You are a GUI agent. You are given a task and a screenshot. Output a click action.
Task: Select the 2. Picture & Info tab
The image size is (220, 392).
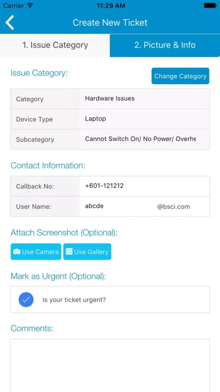point(165,45)
